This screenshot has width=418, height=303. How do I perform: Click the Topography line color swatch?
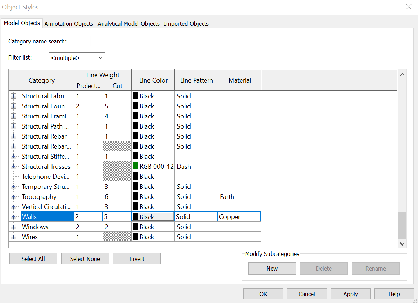tap(135, 196)
